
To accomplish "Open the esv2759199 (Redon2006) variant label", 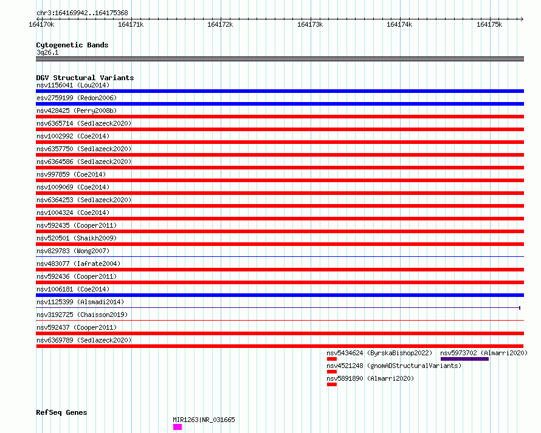I will pos(77,98).
